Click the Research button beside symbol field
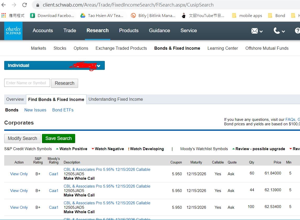This screenshot has width=300, height=220. click(64, 83)
